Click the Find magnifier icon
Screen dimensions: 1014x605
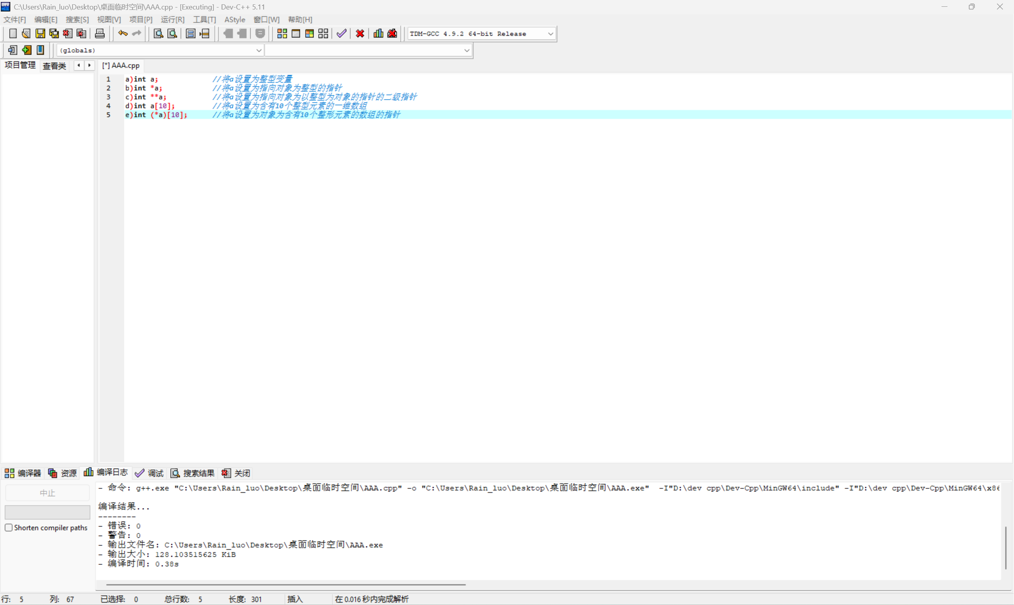(158, 34)
